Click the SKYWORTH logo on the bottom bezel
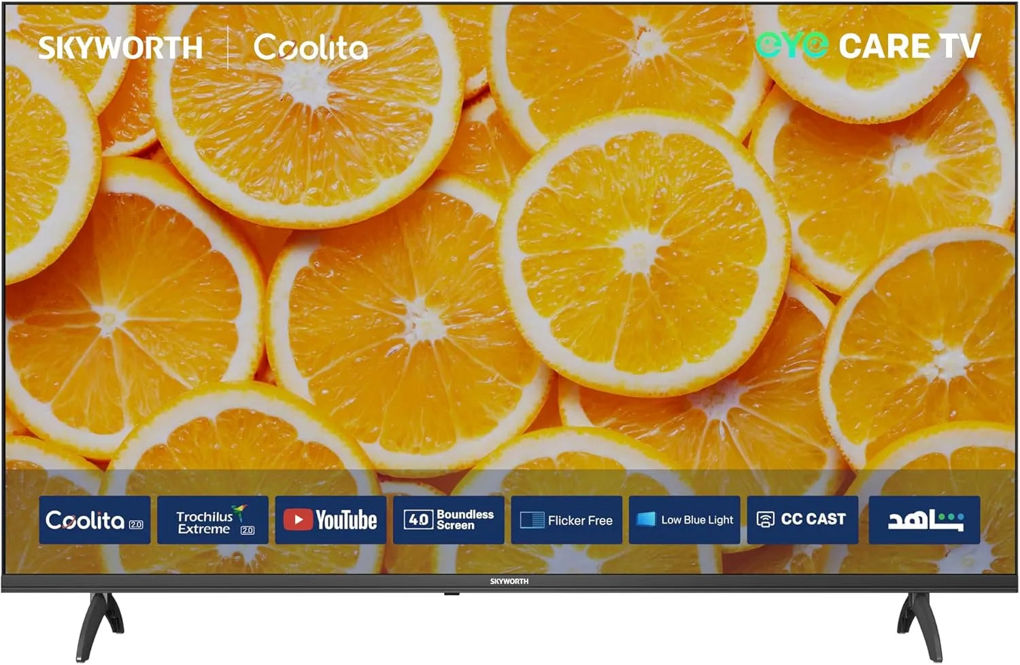Screen dimensions: 1020x665 coord(509,581)
